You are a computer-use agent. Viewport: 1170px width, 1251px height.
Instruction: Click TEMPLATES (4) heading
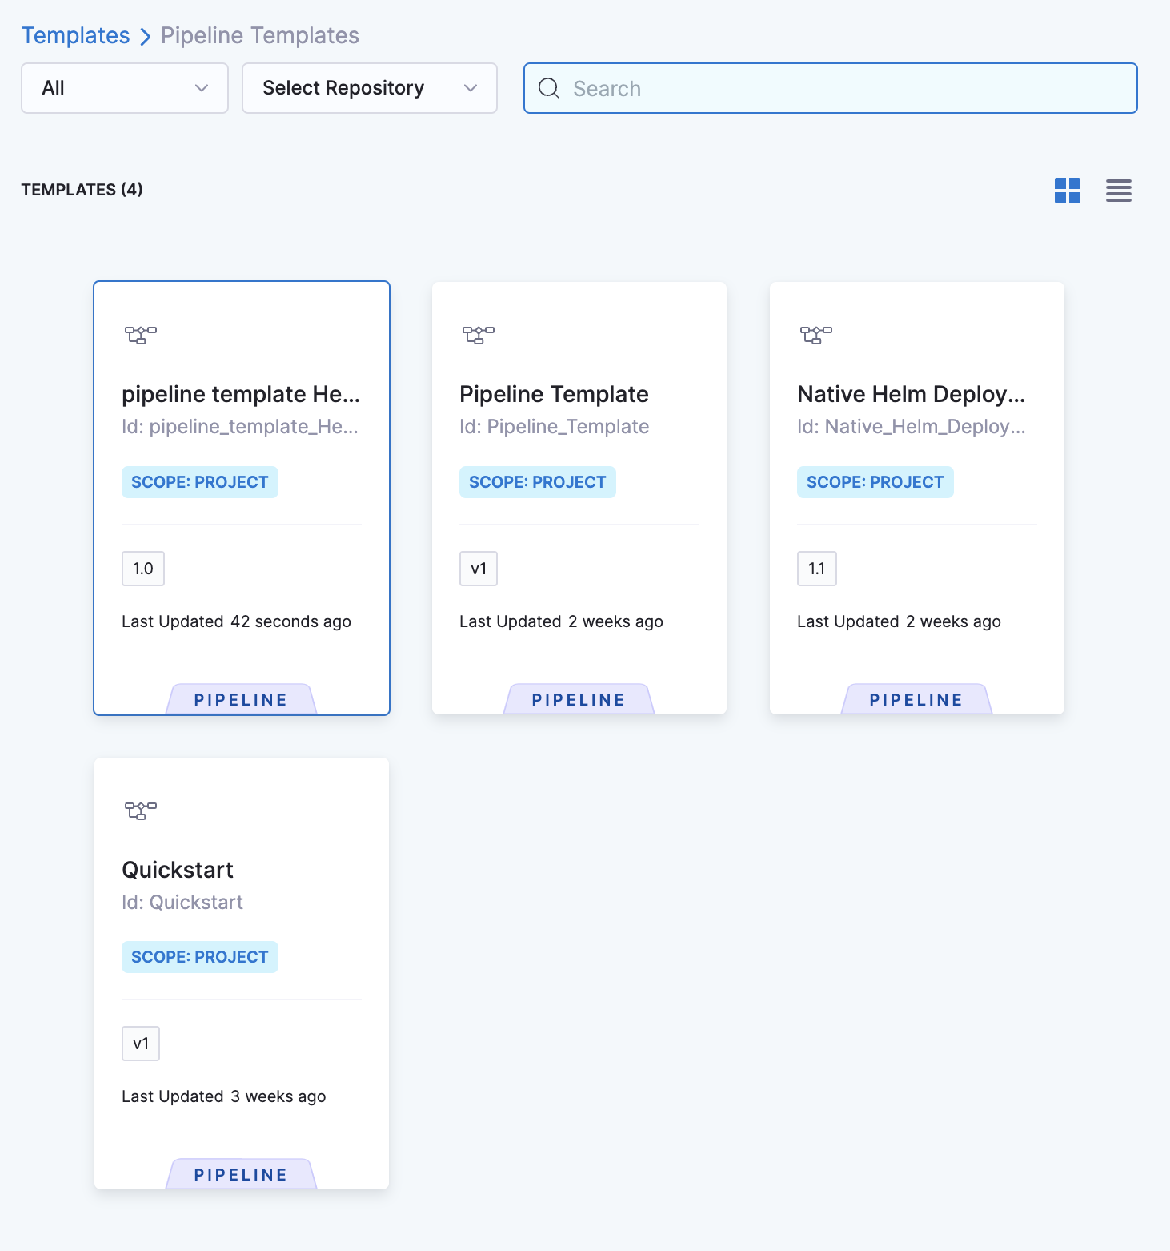[82, 190]
